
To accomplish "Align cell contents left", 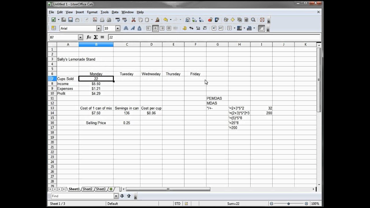I will [x=149, y=28].
